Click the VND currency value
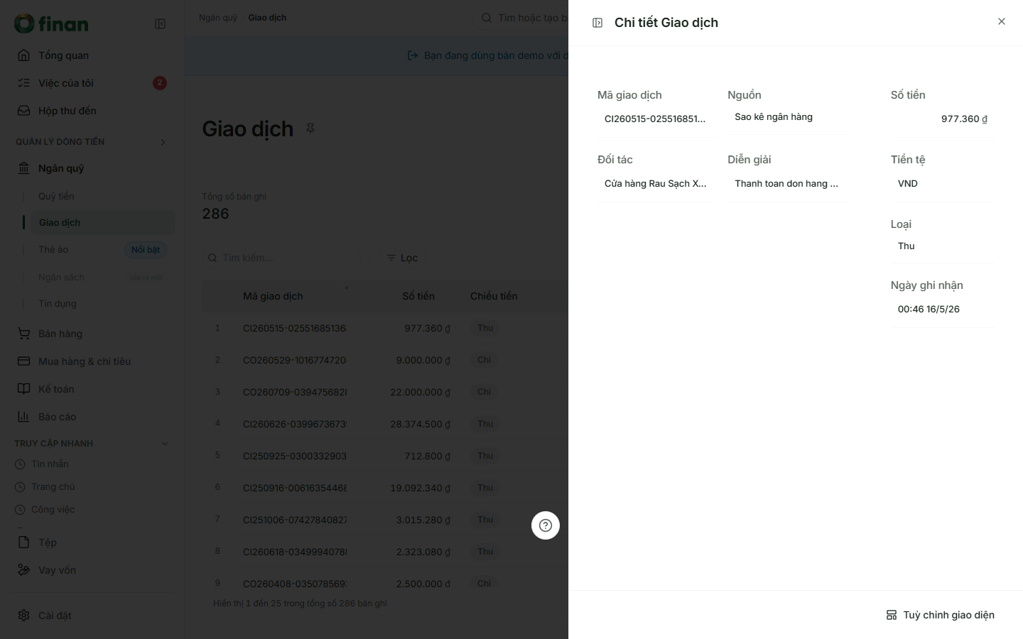 [x=908, y=183]
